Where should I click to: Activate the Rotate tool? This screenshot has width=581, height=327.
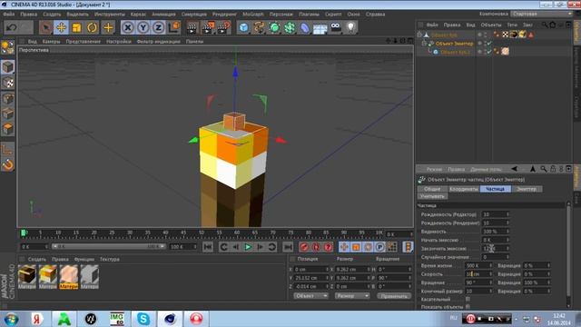pyautogui.click(x=93, y=27)
